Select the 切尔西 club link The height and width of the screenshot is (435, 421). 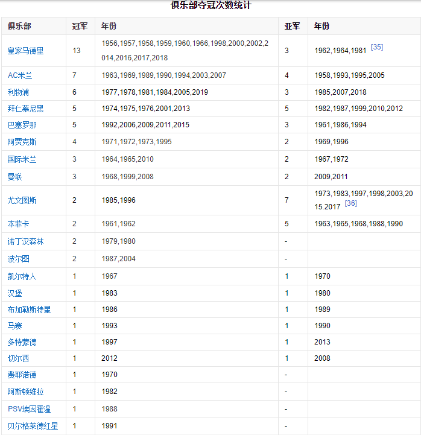point(18,358)
